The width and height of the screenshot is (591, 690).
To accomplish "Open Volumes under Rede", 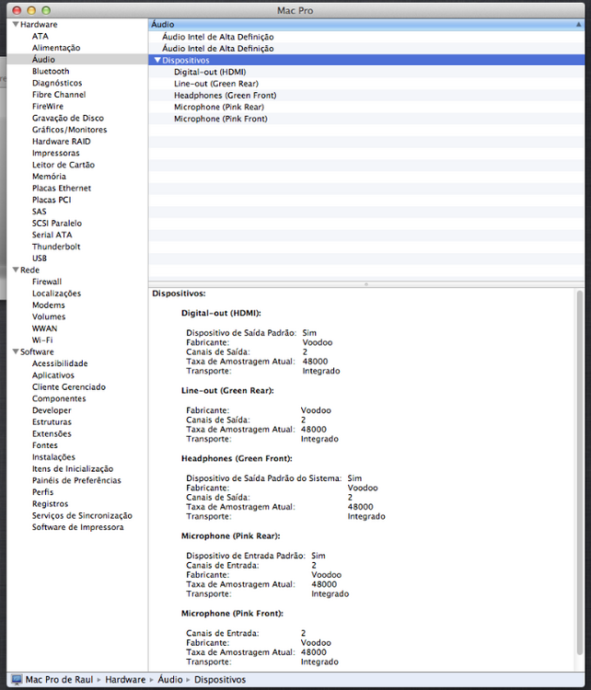I will [x=49, y=316].
